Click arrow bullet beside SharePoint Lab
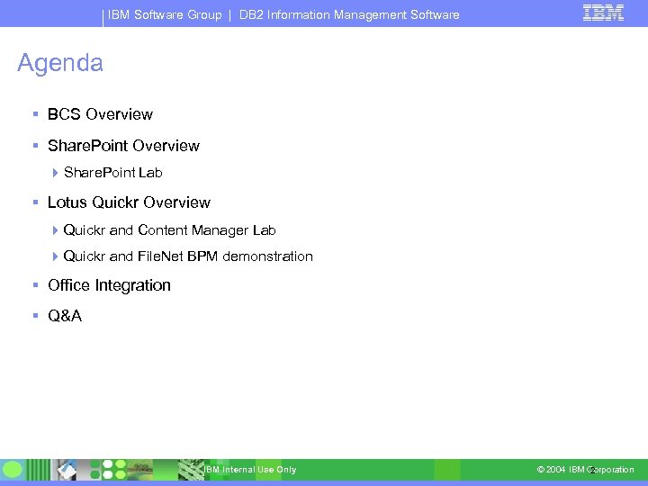The height and width of the screenshot is (486, 648). click(55, 173)
